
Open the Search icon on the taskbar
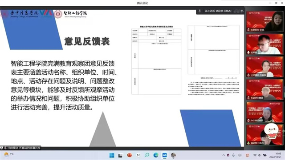(147, 155)
